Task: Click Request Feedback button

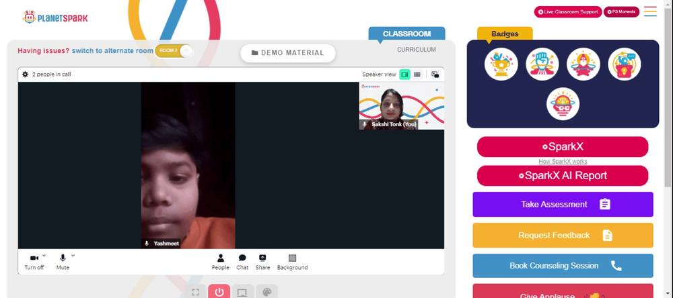Action: pos(563,235)
